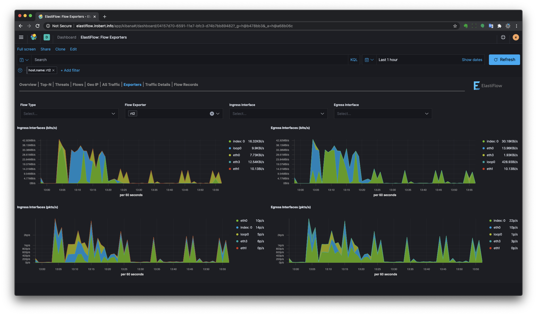Click + Add filter
Screen dimensions: 537x315
point(70,70)
